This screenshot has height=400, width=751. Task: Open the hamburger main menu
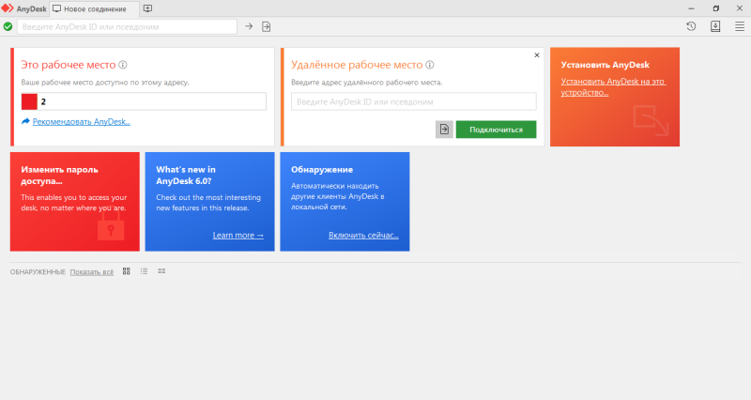point(740,27)
